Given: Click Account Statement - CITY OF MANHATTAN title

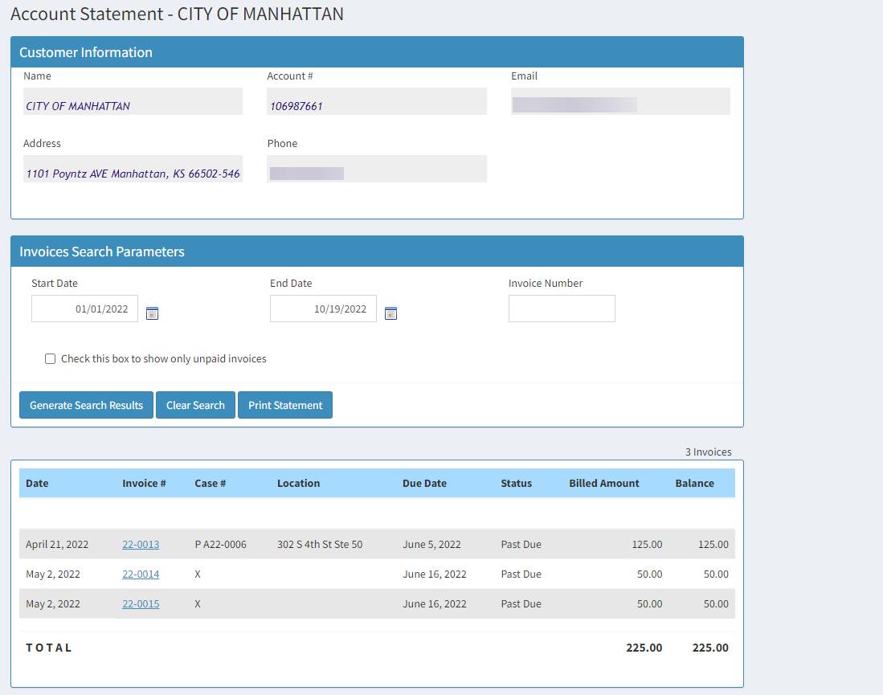Looking at the screenshot, I should point(177,14).
